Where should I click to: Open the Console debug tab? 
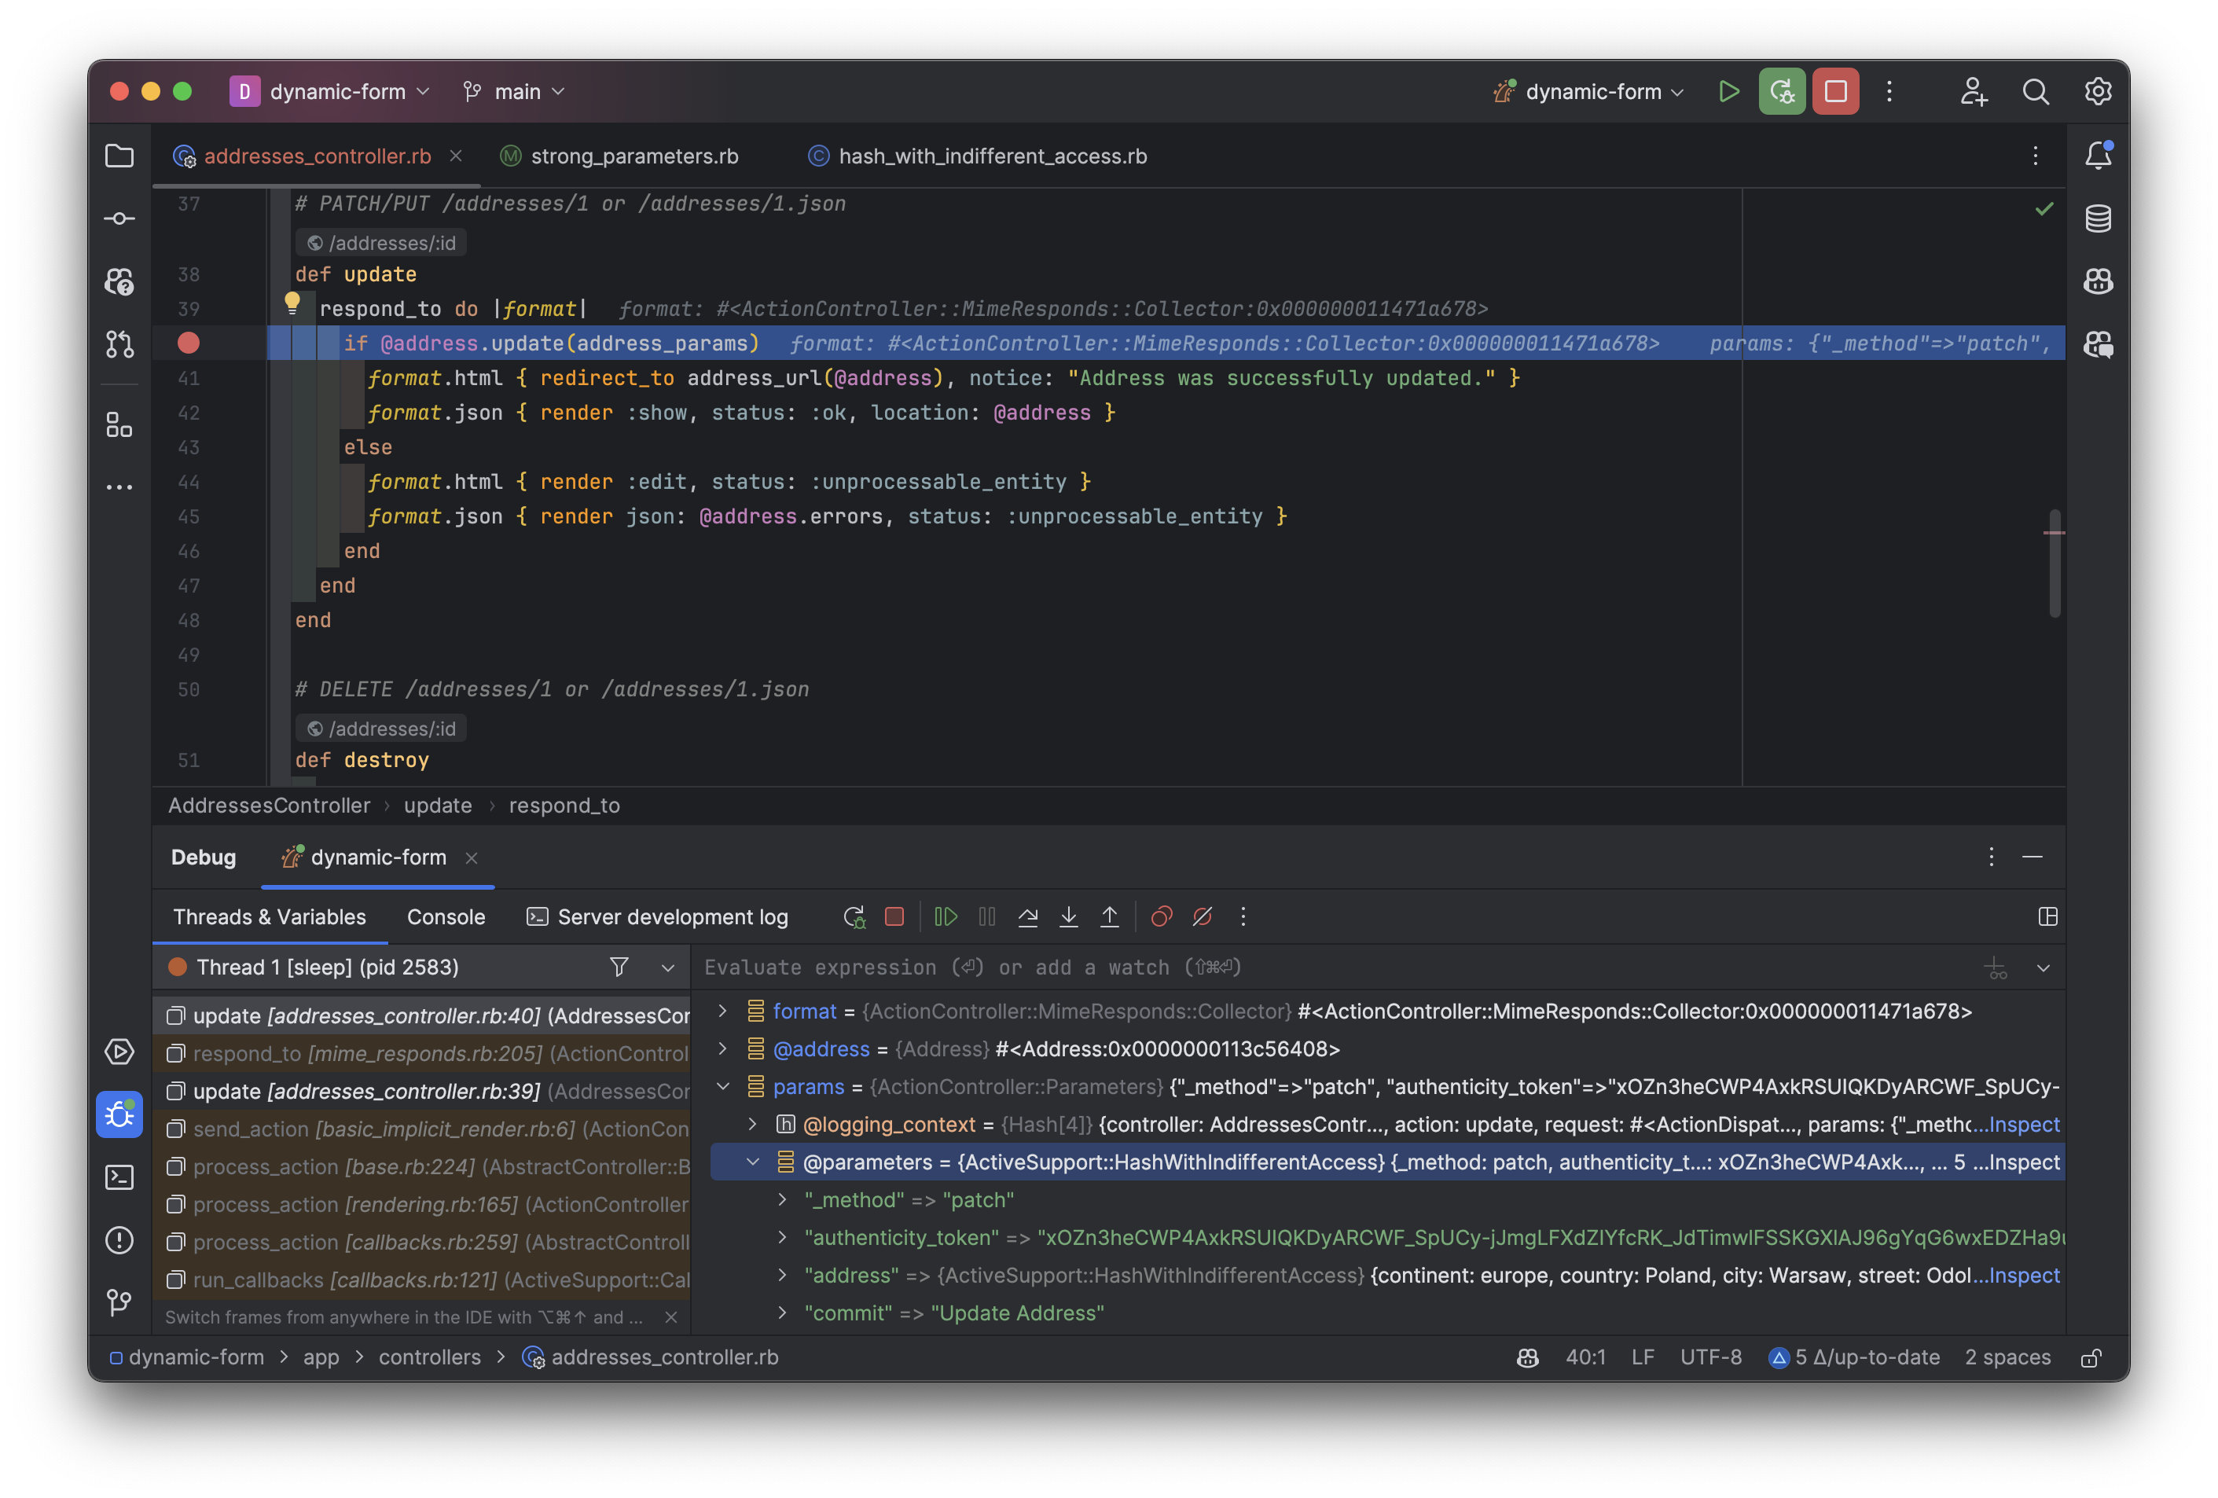[446, 917]
